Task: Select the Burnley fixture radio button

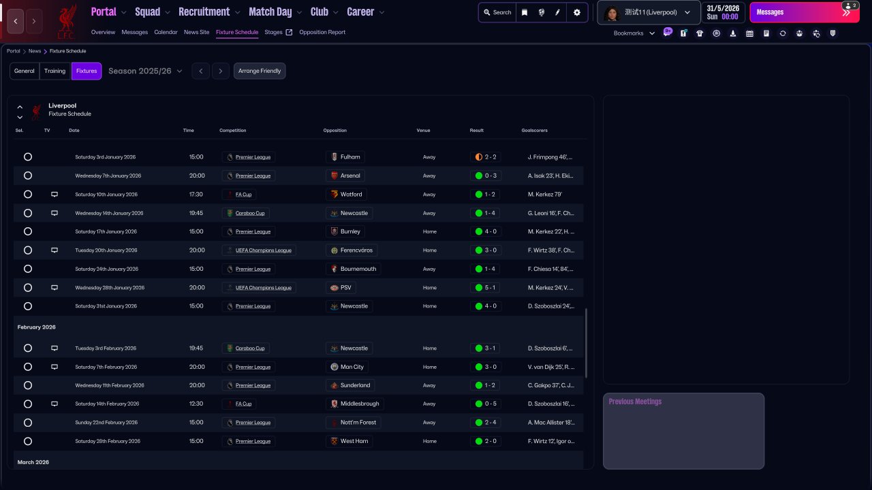Action: click(x=28, y=231)
